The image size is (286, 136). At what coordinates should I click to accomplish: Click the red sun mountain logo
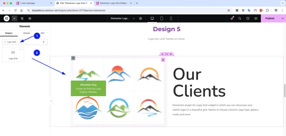click(x=119, y=74)
